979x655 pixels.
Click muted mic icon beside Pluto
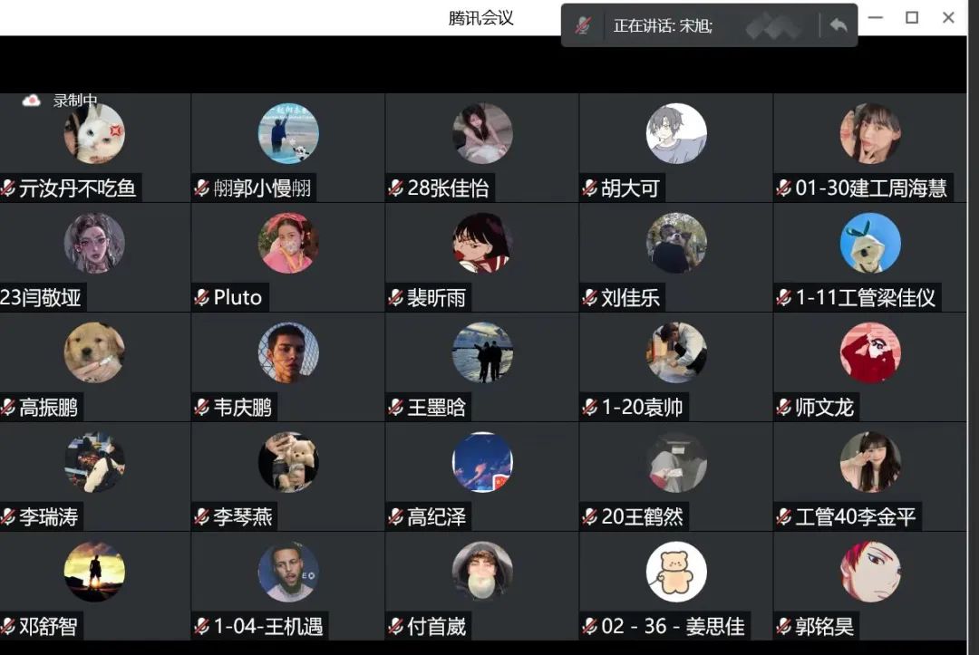click(201, 297)
